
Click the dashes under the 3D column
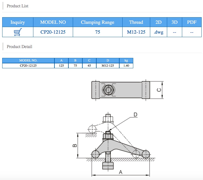[x=175, y=32]
